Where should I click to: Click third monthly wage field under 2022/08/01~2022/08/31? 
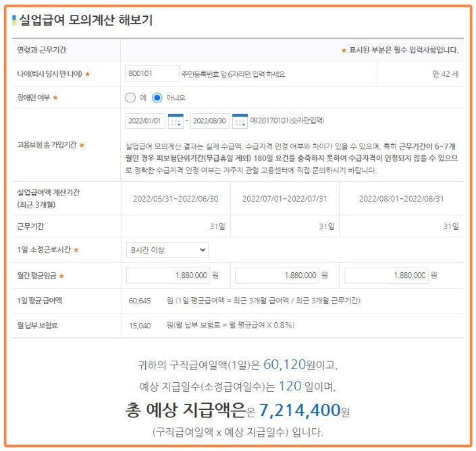click(x=386, y=275)
